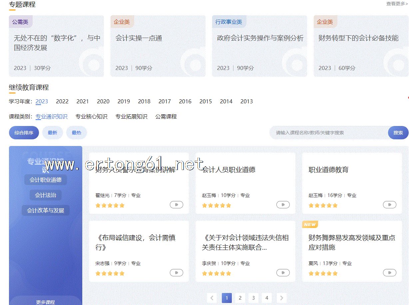This screenshot has width=409, height=305.
Task: Select 会计法治 subcategory
Action: click(x=46, y=195)
